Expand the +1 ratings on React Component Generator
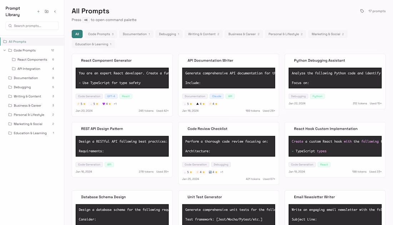 pos(115,104)
